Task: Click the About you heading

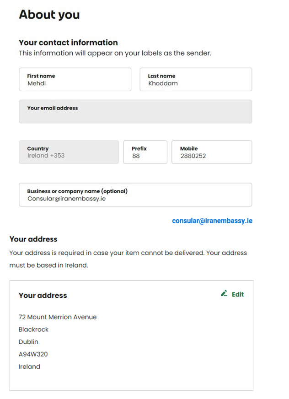Action: [x=49, y=15]
